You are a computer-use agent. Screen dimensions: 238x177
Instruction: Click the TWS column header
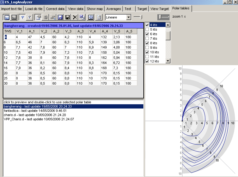9,31
